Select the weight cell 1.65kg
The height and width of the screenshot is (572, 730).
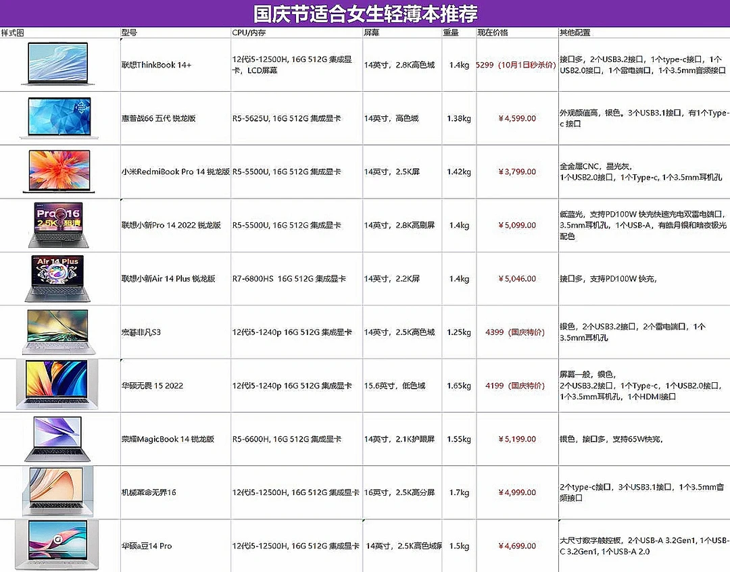point(459,386)
